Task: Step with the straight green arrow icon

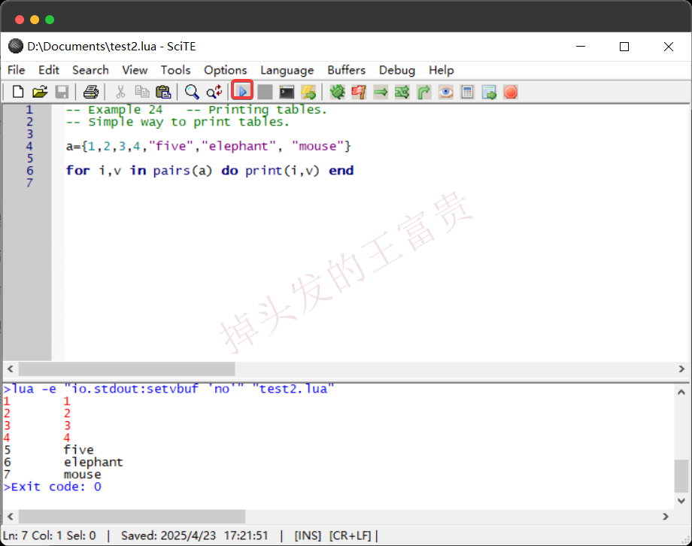Action: click(381, 92)
